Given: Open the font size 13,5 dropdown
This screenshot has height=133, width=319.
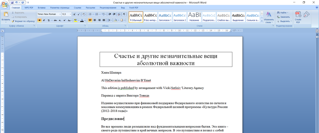Looking at the screenshot, I should [x=70, y=14].
